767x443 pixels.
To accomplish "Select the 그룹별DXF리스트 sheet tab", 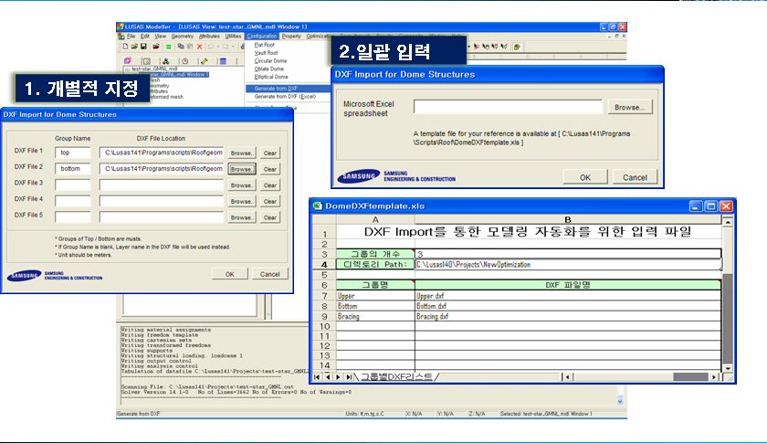I will (397, 376).
